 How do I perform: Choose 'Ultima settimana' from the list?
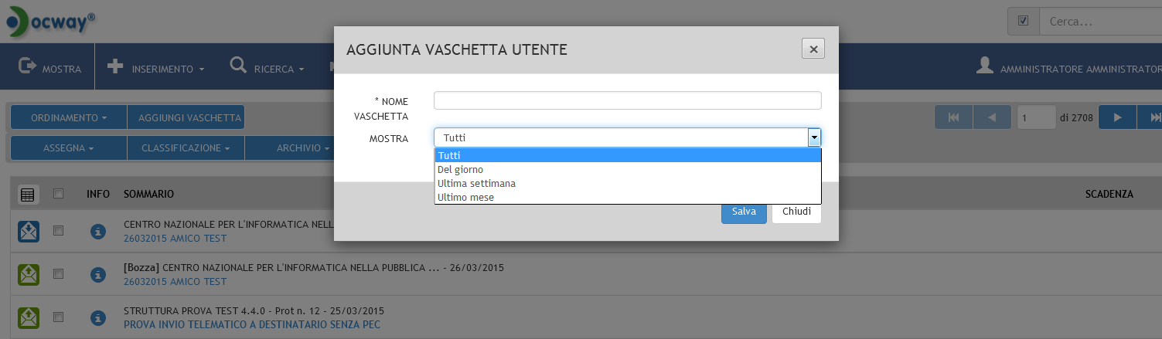tap(476, 184)
